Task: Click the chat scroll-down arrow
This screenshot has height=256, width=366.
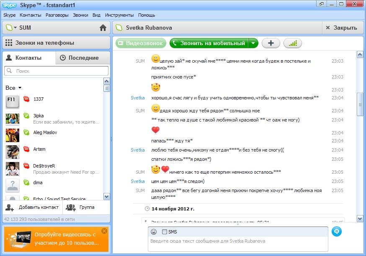Action: [360, 219]
